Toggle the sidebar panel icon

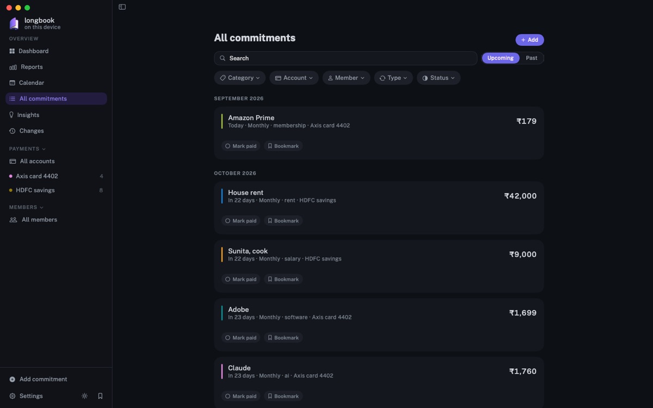point(122,7)
